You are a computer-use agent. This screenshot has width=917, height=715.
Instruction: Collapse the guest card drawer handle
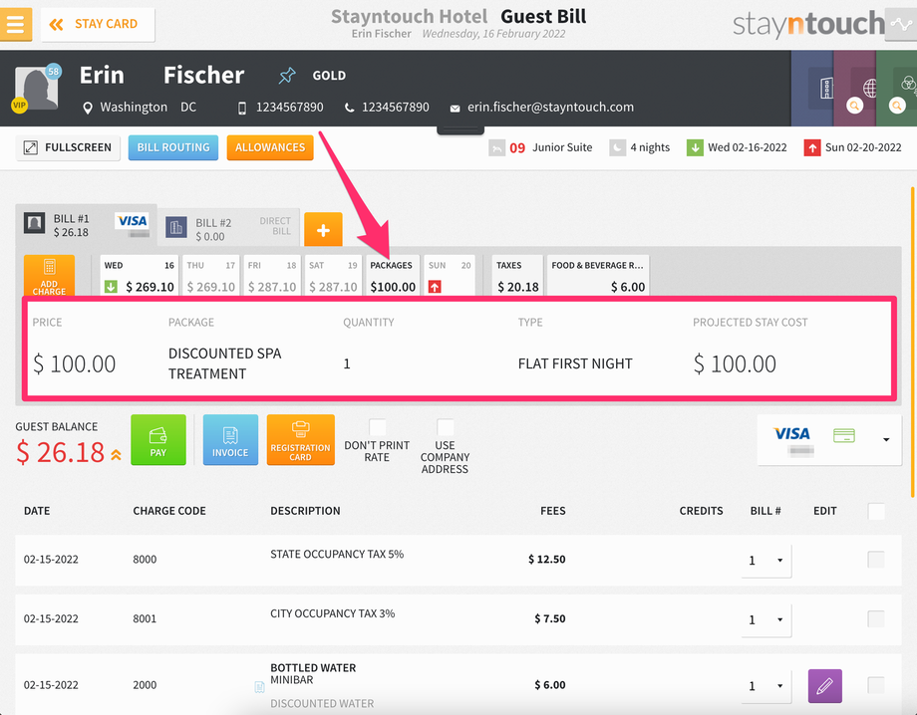(x=460, y=130)
